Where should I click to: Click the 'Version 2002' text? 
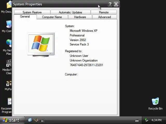coord(78,40)
